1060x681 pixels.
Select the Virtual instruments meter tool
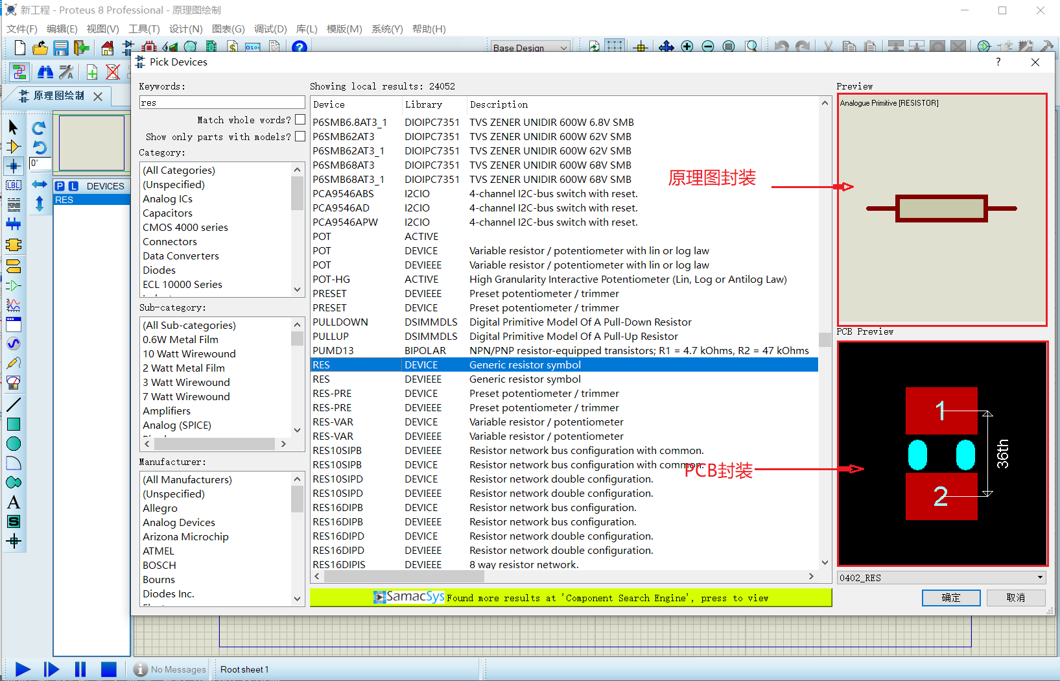[13, 383]
